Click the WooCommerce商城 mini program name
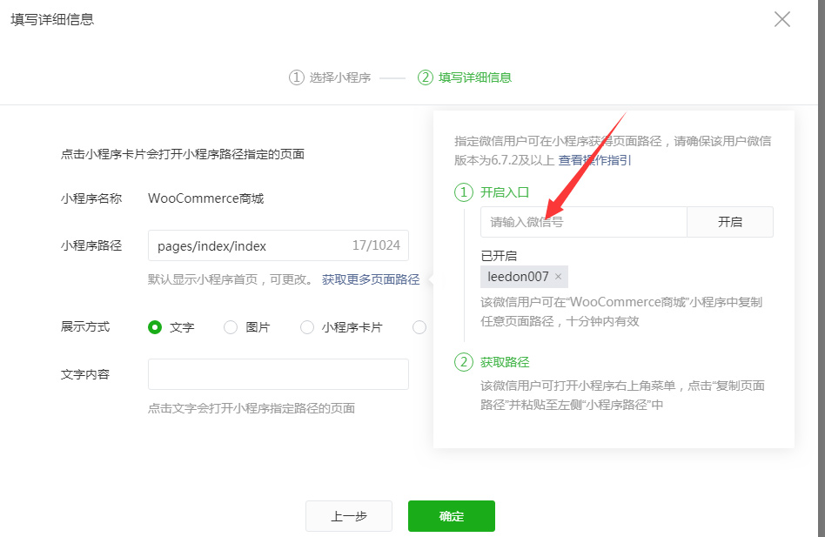Image resolution: width=825 pixels, height=537 pixels. 205,198
